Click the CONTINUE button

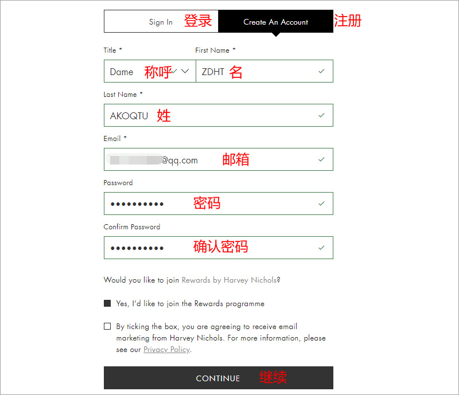219,378
